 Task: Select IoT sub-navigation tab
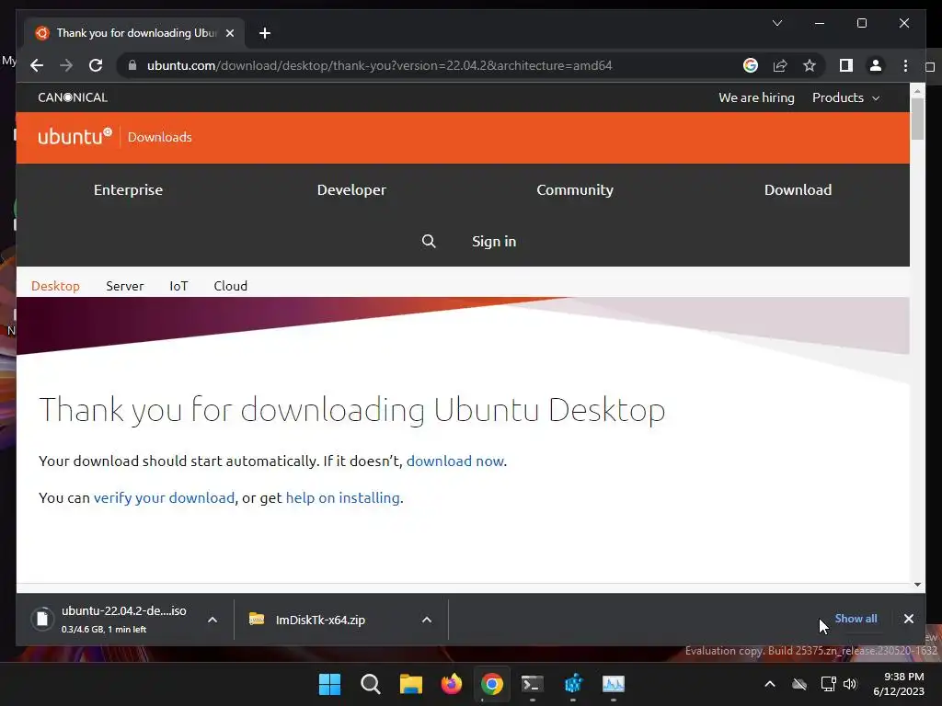tap(178, 286)
